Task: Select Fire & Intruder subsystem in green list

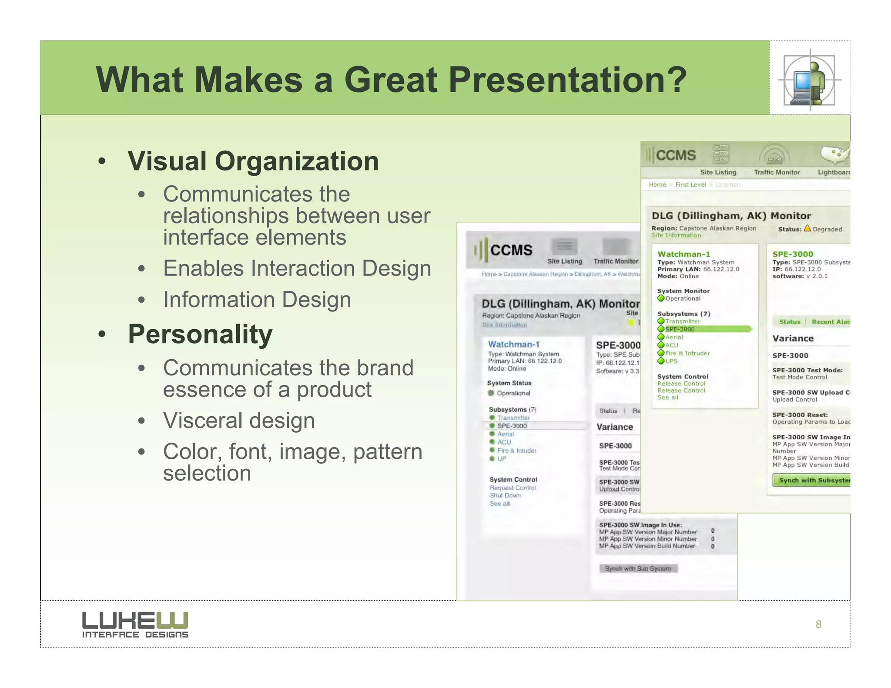Action: (x=687, y=353)
